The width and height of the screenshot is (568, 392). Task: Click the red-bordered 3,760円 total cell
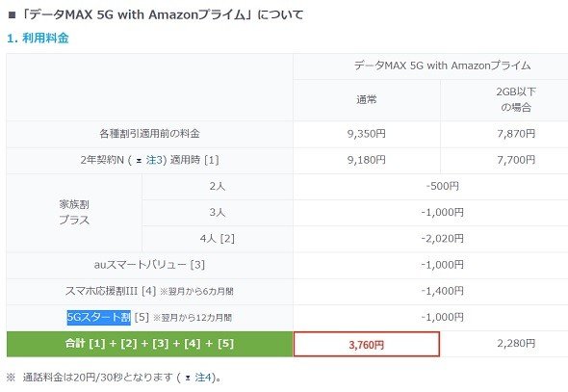click(x=366, y=344)
